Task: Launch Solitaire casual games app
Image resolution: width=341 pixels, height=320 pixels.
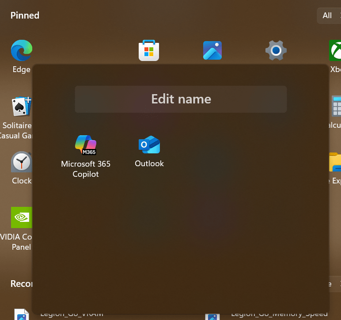Action: coord(21,107)
